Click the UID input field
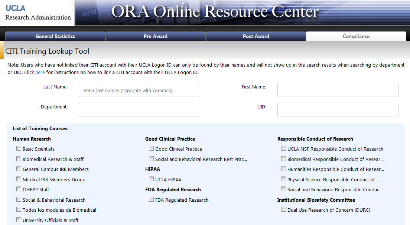This screenshot has height=225, width=410. point(338,110)
